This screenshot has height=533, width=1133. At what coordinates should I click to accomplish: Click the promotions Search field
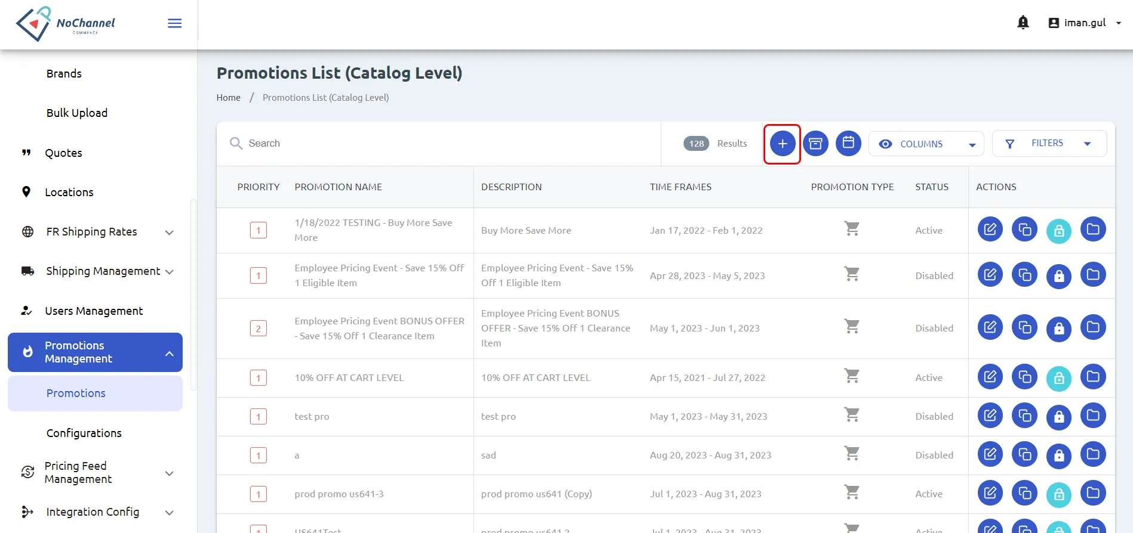pyautogui.click(x=439, y=144)
